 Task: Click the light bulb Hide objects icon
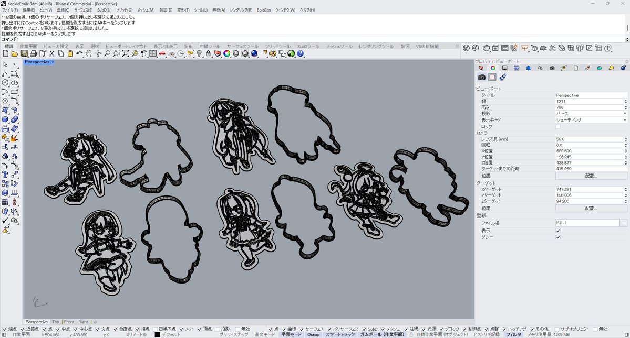coord(199,53)
